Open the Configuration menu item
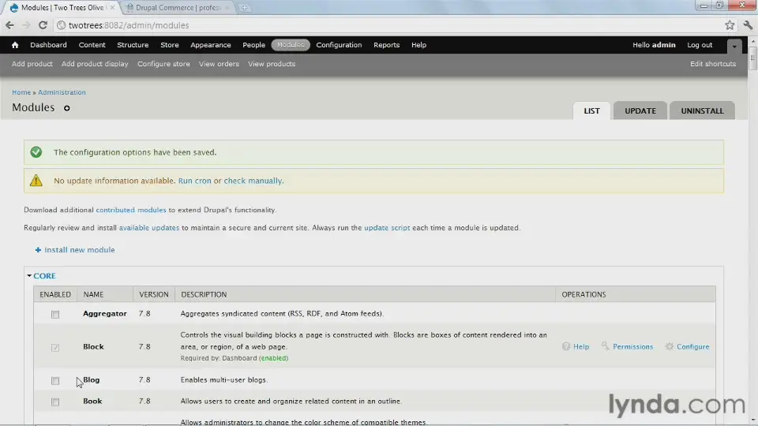Screen dimensions: 758x426 pos(339,45)
